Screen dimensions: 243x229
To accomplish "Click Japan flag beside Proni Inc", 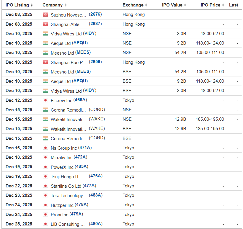I will click(45, 215).
